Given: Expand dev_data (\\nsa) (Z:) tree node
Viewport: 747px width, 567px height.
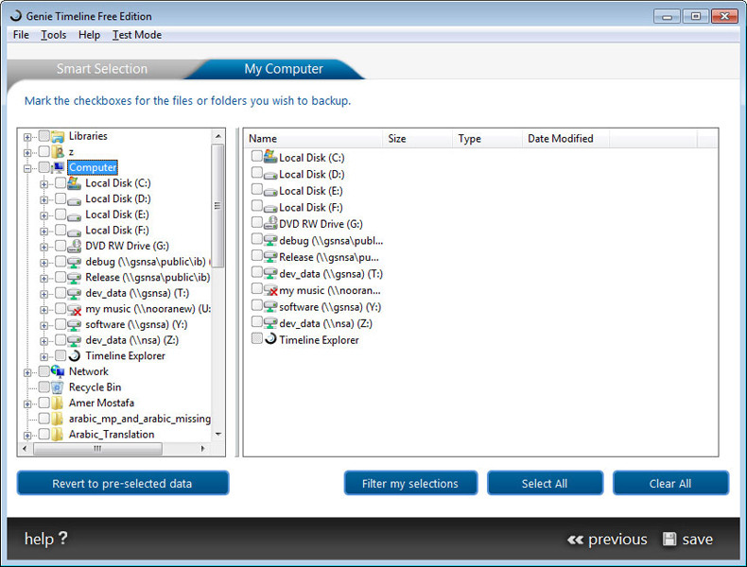Looking at the screenshot, I should (43, 341).
